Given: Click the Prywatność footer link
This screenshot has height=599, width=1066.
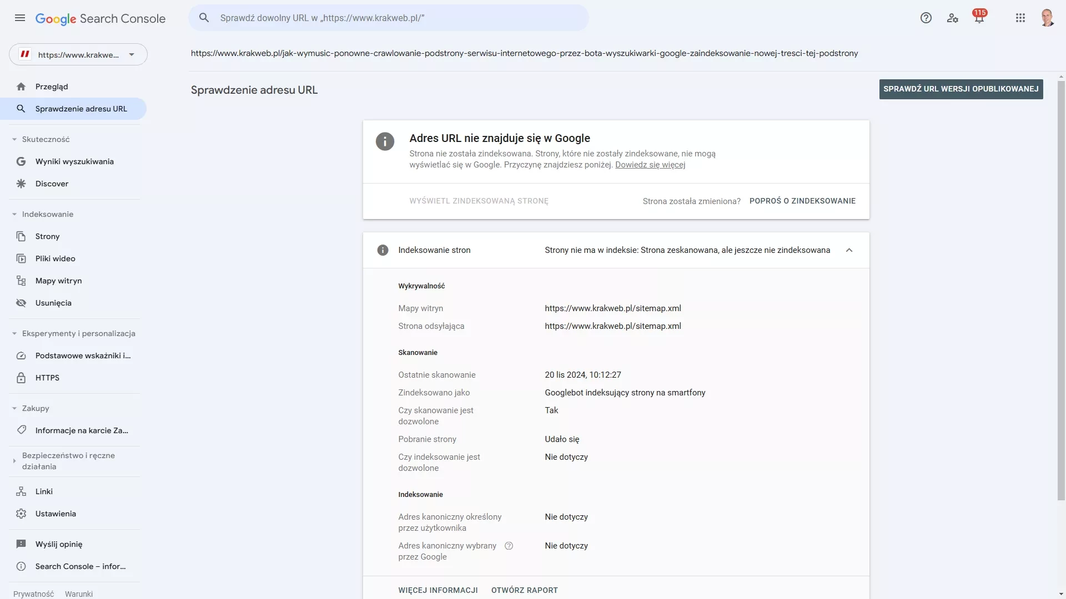Looking at the screenshot, I should coord(34,593).
